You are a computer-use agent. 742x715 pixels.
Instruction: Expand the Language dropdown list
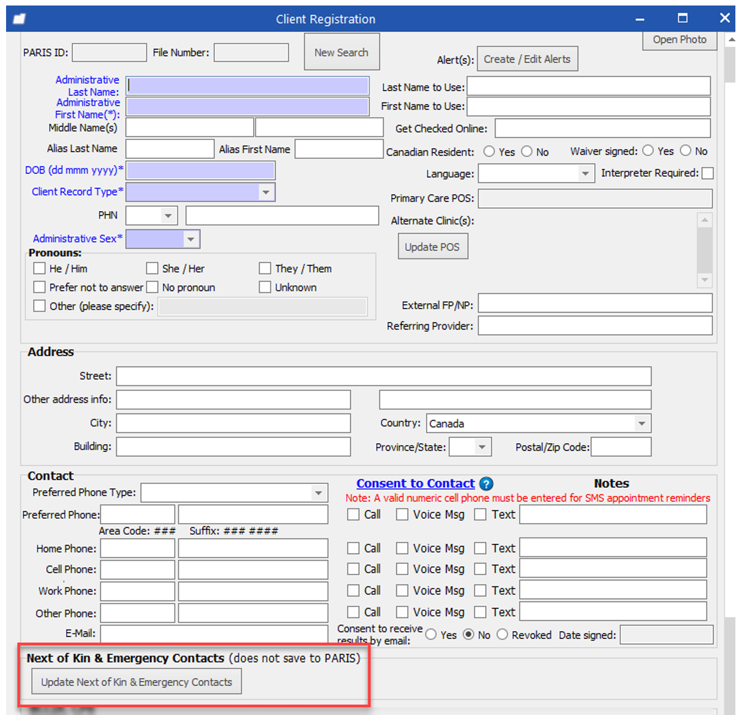coord(585,174)
